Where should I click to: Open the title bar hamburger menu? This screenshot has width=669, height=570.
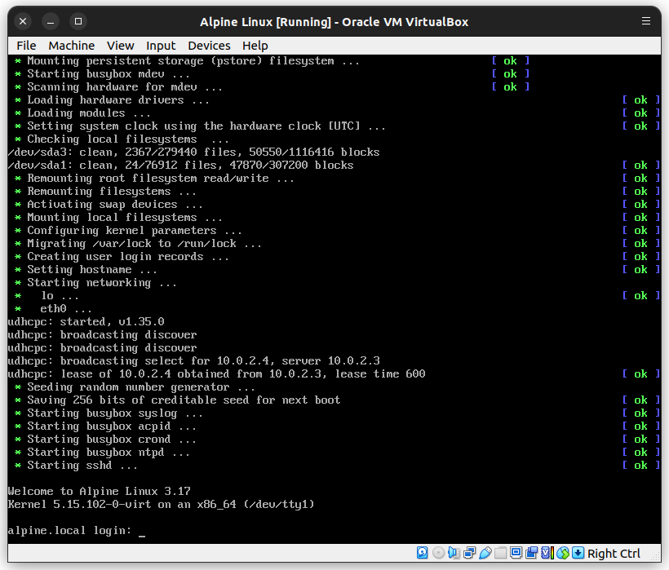click(x=646, y=21)
